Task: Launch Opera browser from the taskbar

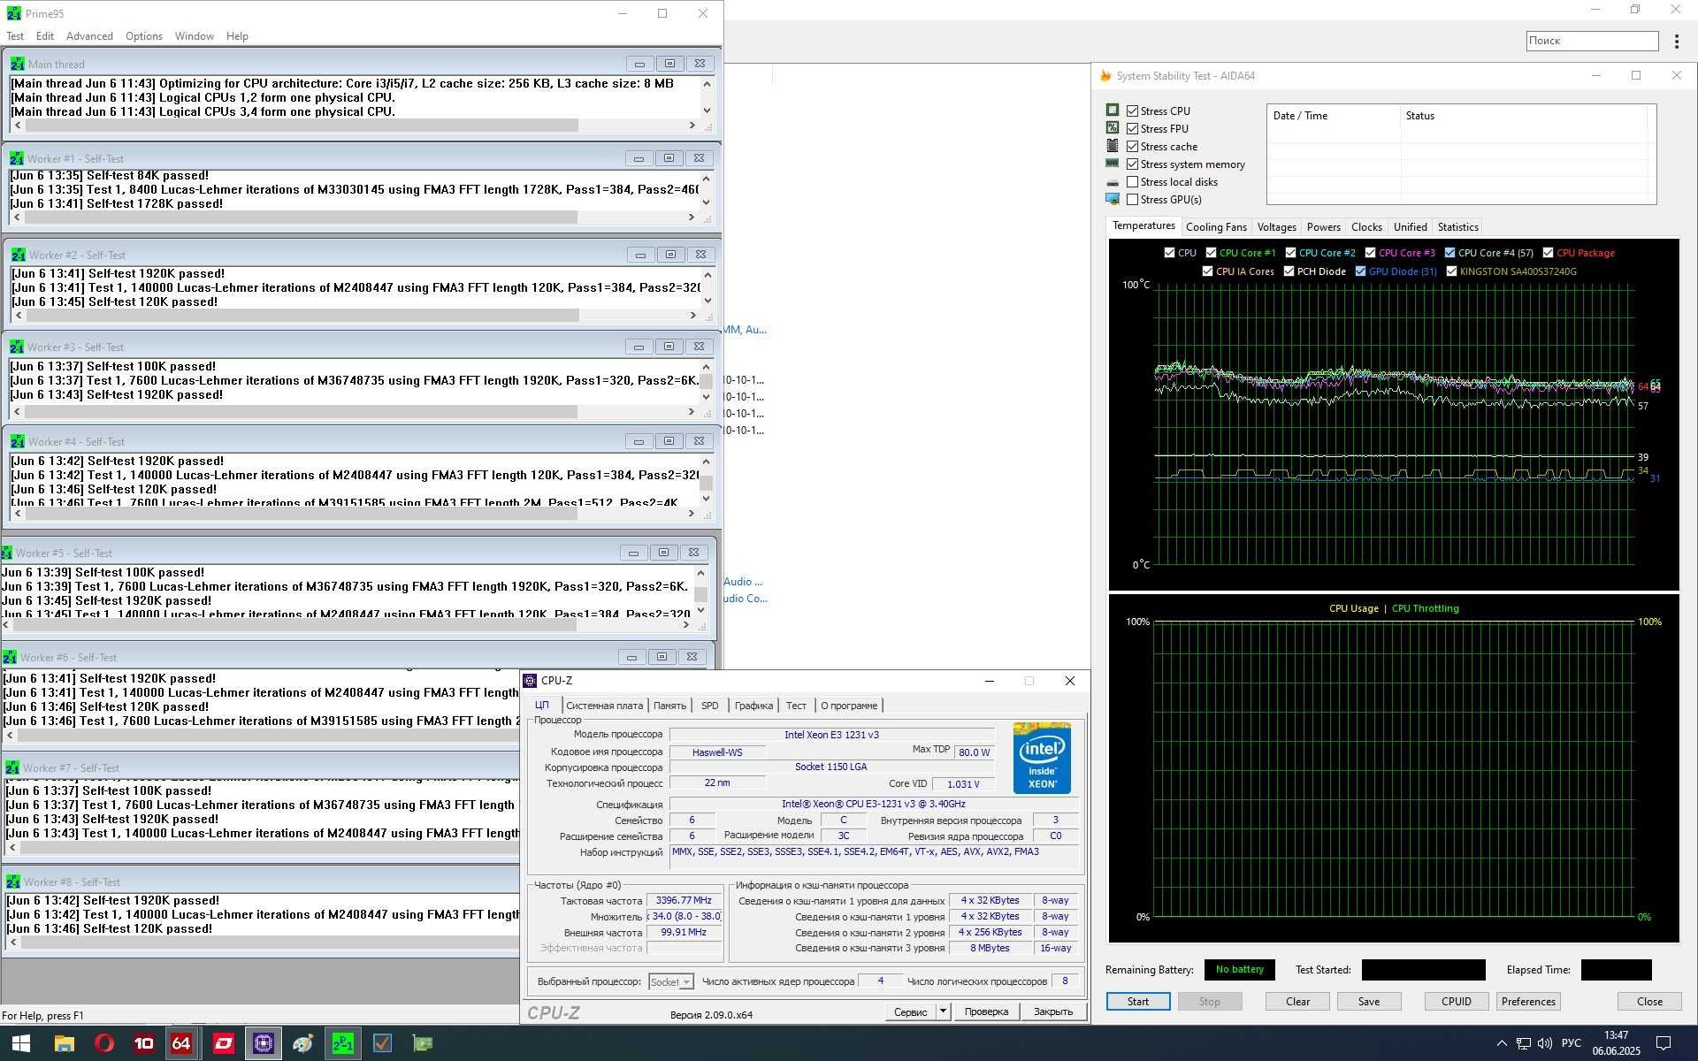Action: click(104, 1043)
